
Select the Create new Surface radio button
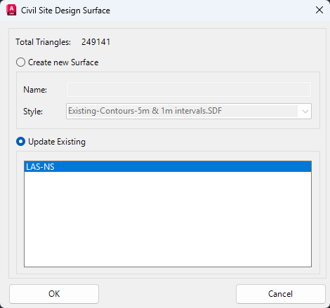20,62
